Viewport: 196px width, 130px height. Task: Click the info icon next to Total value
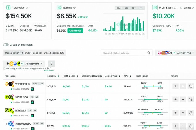pos(27,7)
